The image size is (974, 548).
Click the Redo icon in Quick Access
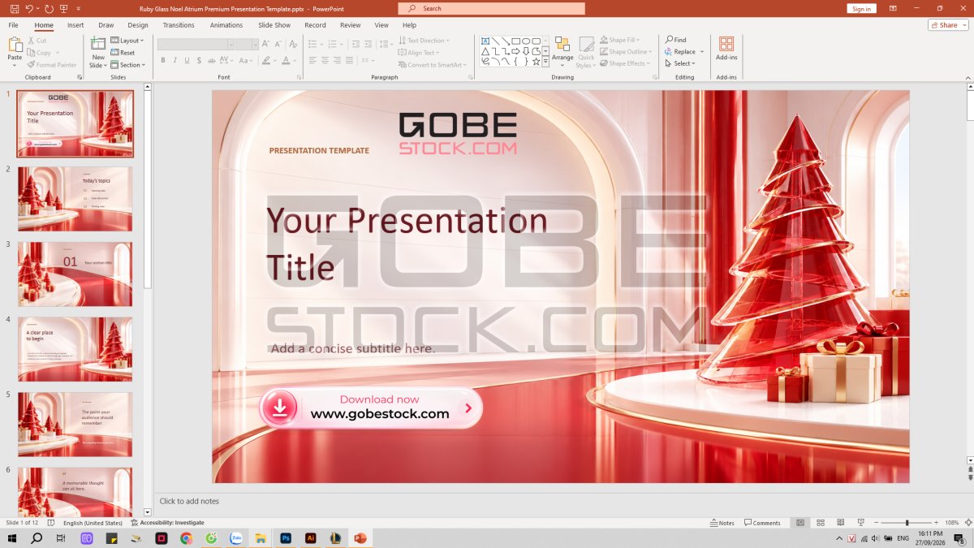[x=49, y=8]
